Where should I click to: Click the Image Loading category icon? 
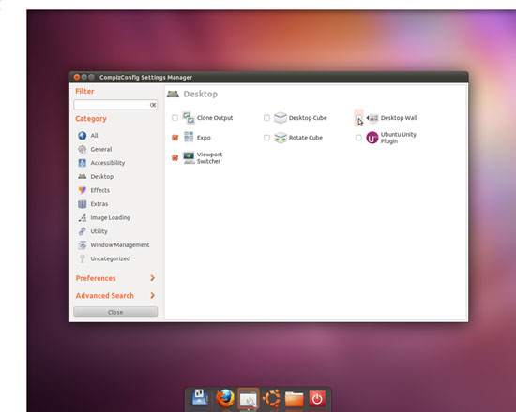83,217
